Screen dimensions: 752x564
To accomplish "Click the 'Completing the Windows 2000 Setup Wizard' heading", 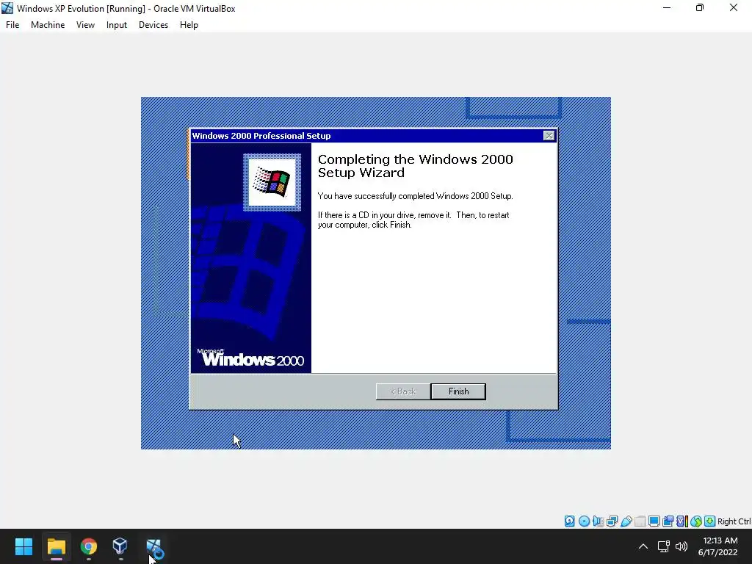I will click(x=416, y=166).
